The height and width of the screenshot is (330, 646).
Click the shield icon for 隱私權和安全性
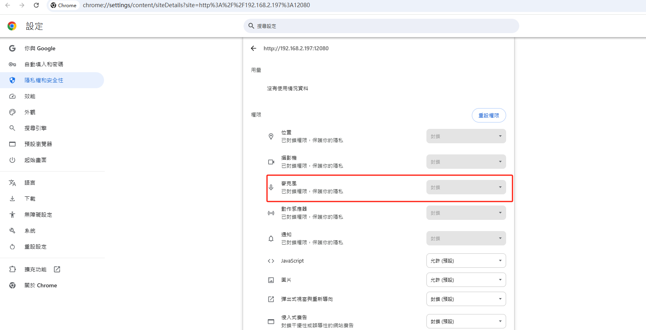coord(12,80)
